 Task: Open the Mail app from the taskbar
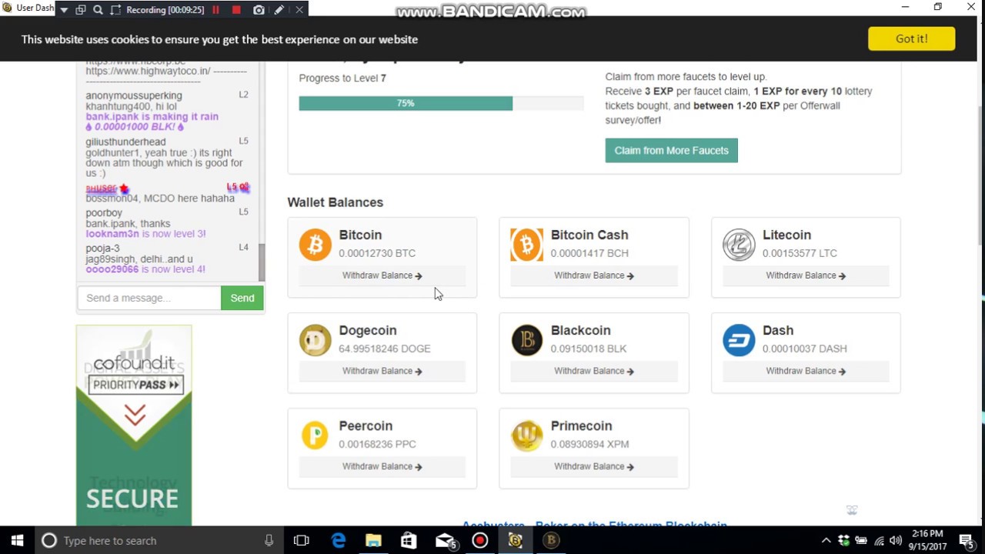point(445,540)
